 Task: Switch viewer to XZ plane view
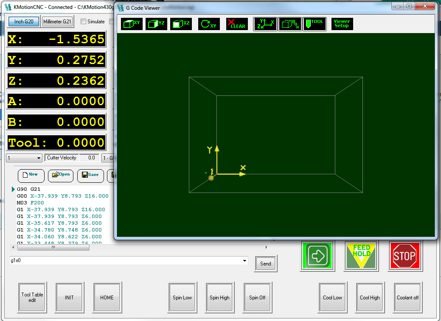pos(181,24)
